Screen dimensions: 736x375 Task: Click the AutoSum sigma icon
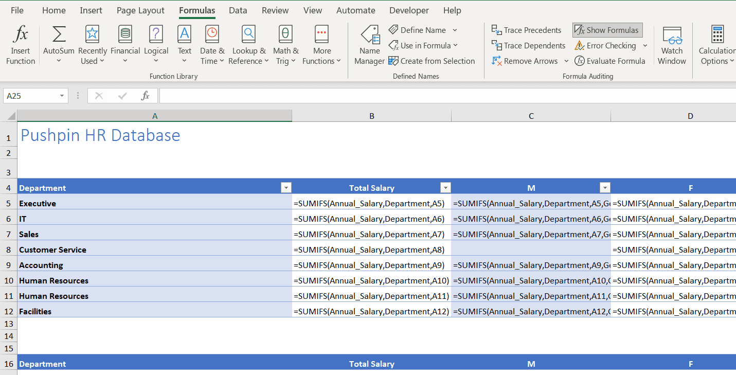(59, 34)
